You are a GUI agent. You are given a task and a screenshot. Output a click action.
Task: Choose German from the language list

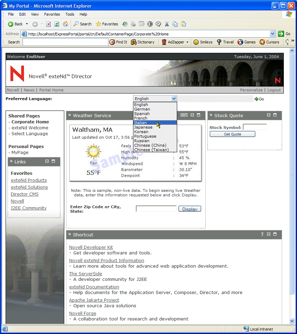[x=155, y=109]
